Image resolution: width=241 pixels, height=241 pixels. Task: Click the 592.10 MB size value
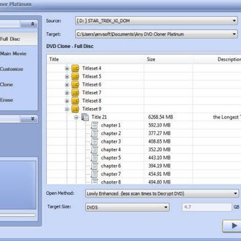point(159,125)
